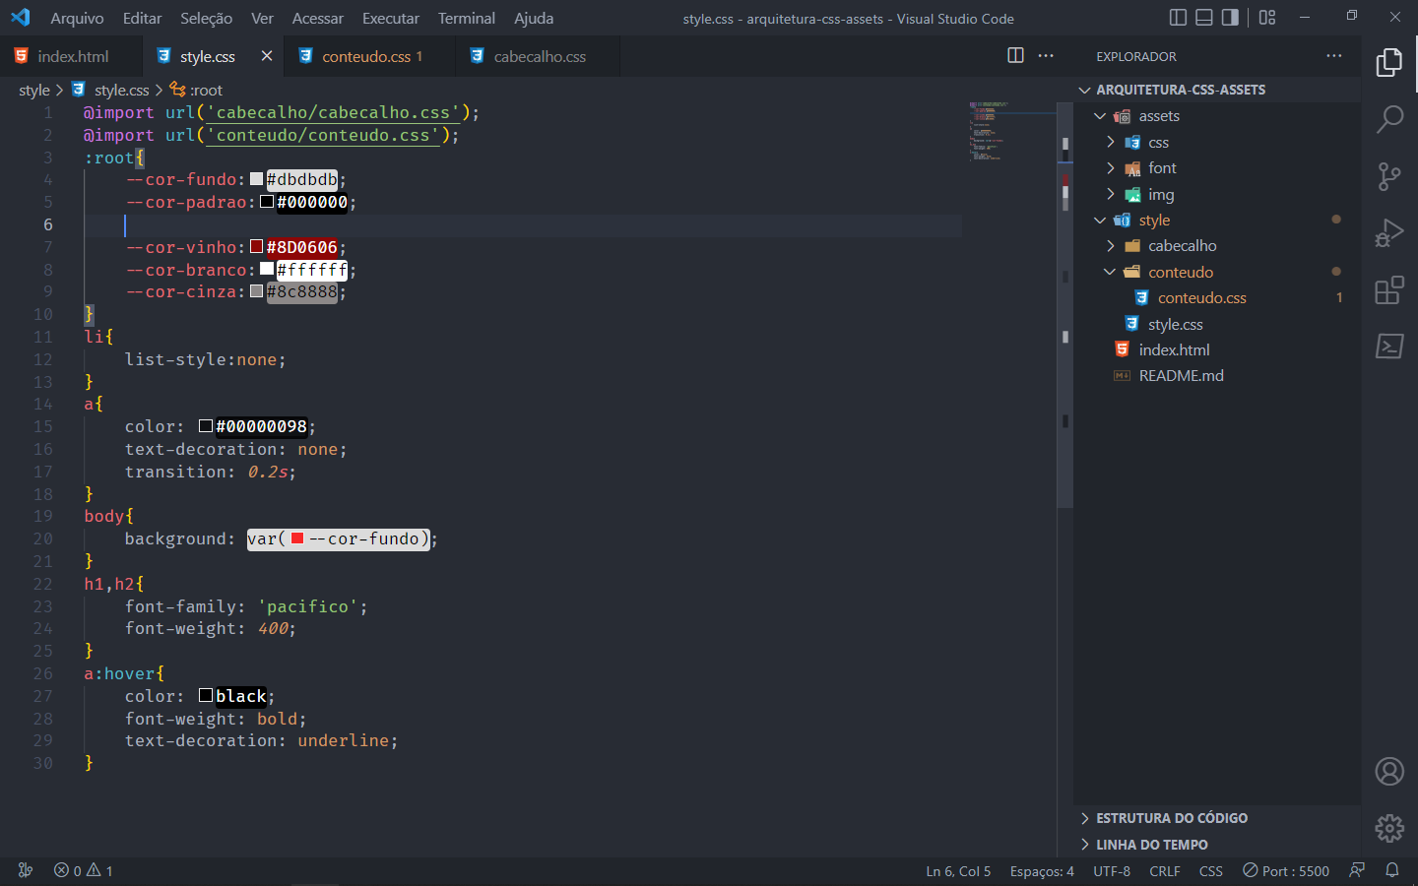
Task: Open the Search view in activity bar
Action: tap(1389, 119)
